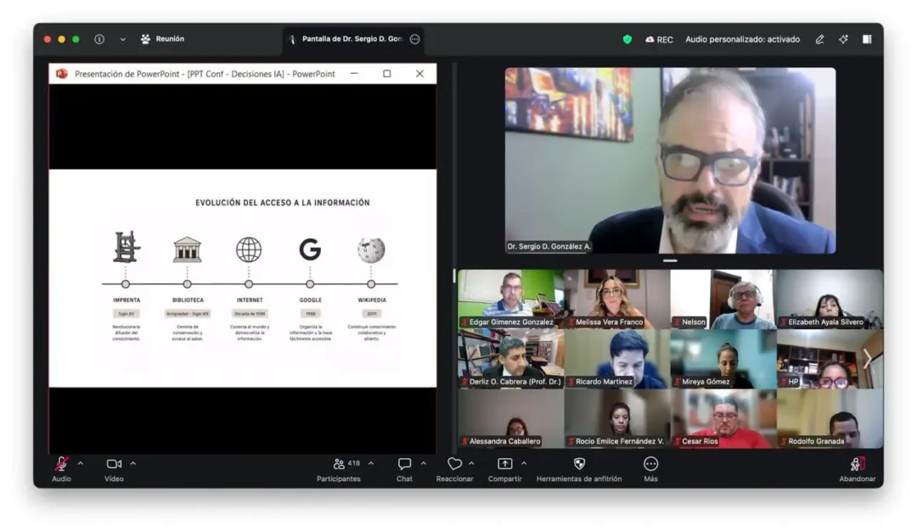Unmute the Audio microphone icon

61,463
